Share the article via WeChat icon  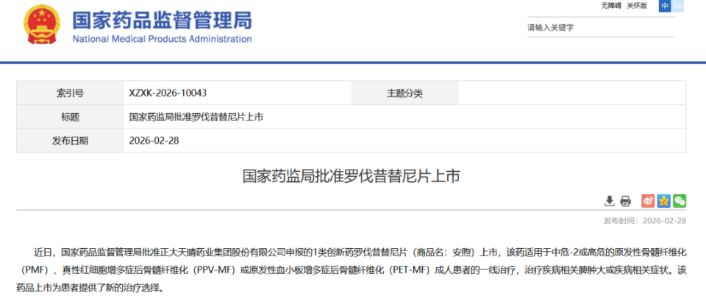(680, 200)
